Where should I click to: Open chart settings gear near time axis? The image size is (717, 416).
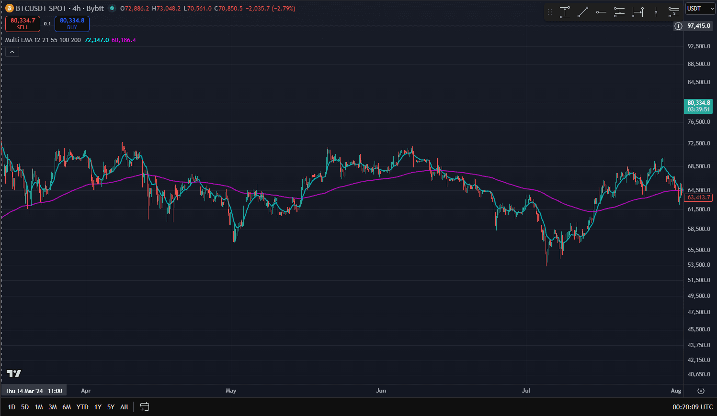click(701, 391)
